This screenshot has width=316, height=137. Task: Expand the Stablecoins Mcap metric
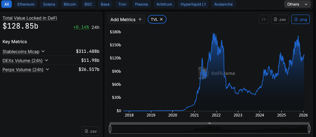(43, 51)
